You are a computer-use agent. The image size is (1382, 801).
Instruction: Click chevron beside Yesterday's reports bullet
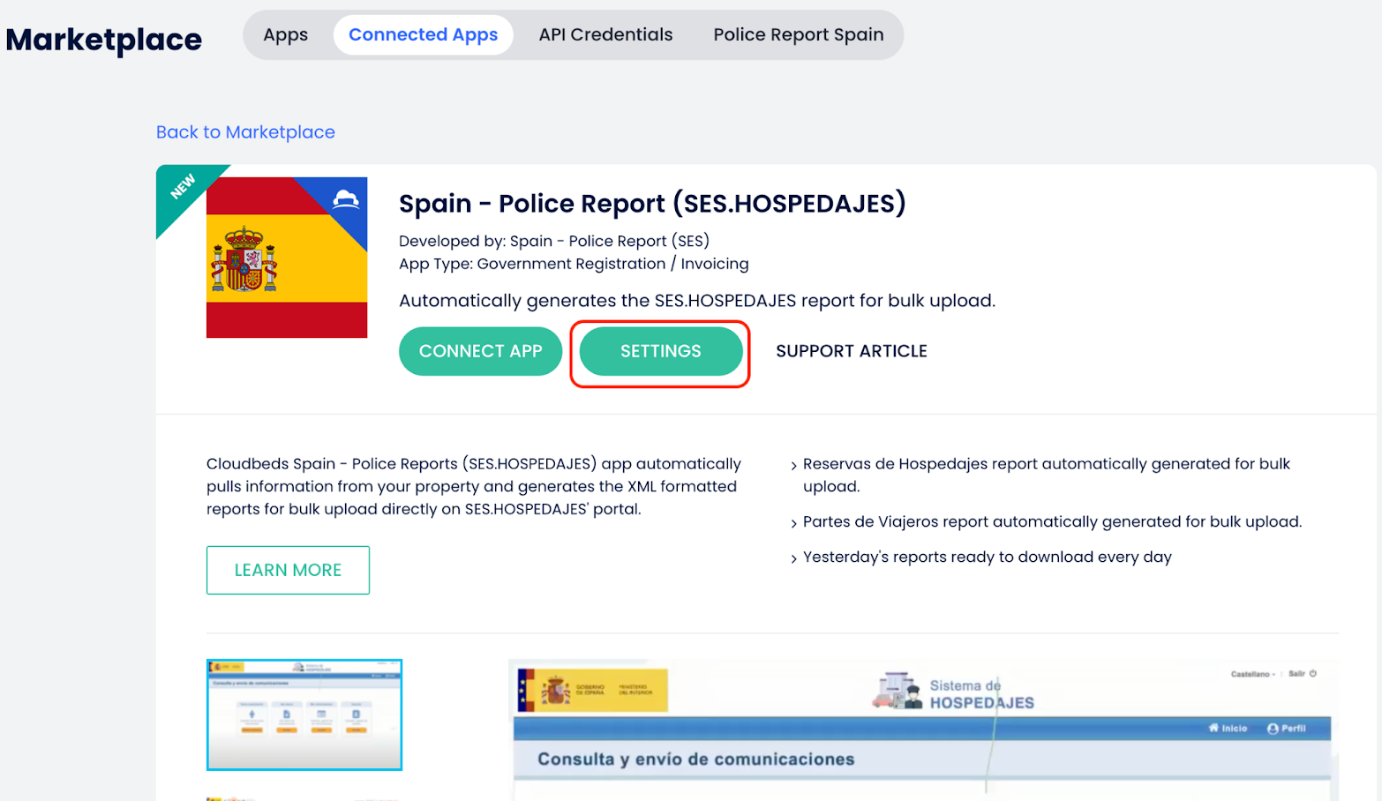pos(793,558)
